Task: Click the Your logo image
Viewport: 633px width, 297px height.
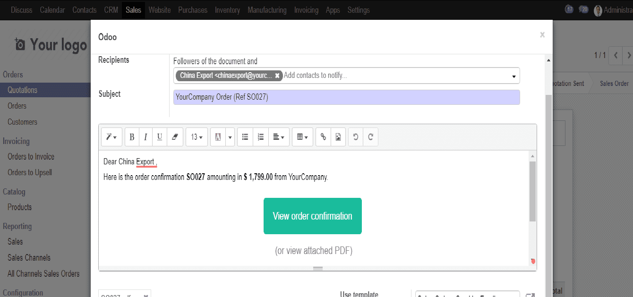Action: [x=51, y=45]
